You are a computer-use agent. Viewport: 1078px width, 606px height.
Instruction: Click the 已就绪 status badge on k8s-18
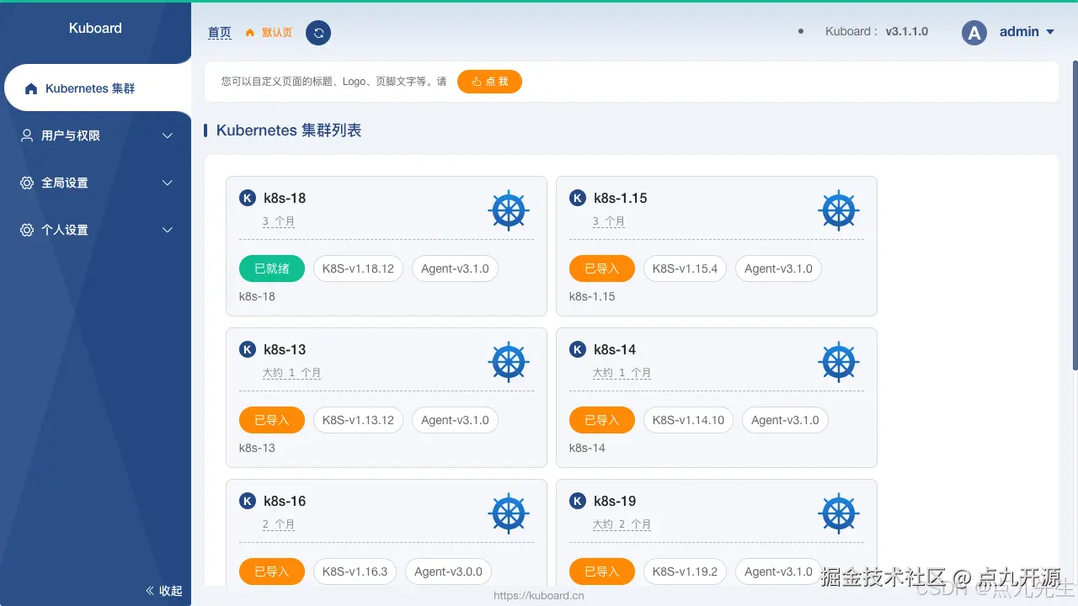point(271,268)
